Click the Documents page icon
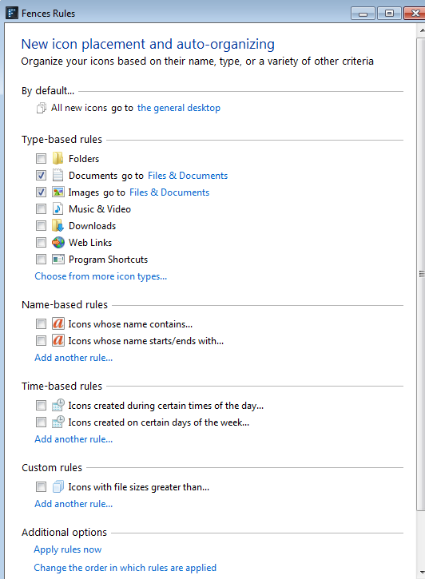 (58, 175)
